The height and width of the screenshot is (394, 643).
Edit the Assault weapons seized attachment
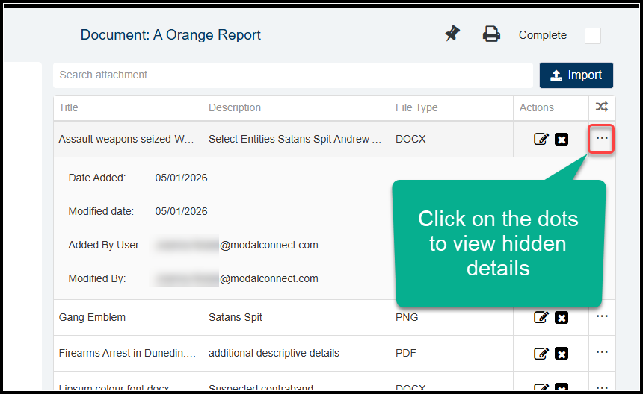[541, 139]
